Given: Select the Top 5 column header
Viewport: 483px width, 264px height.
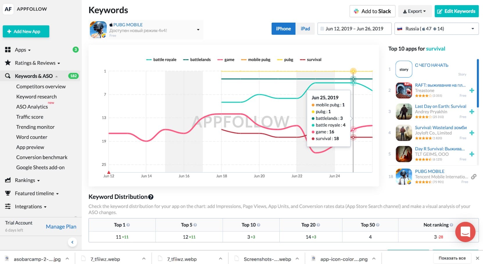Looking at the screenshot, I should pos(189,225).
